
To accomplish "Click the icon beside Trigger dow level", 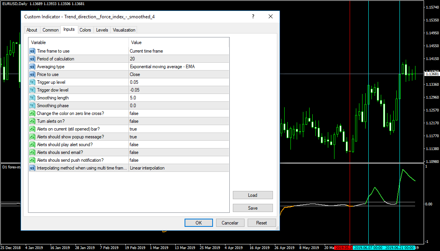I will coord(32,90).
